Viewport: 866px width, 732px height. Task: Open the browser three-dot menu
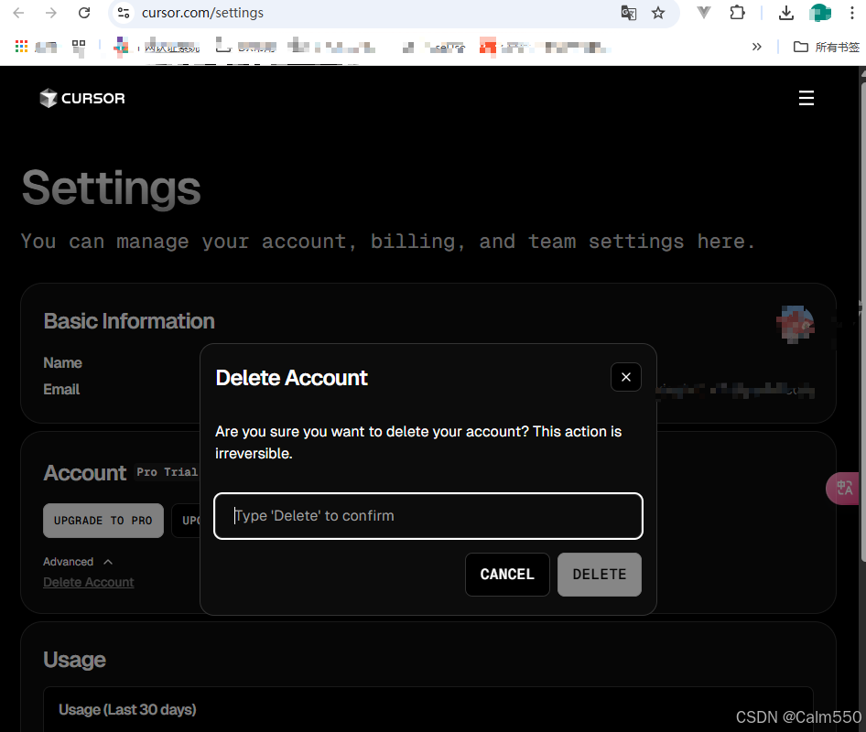851,13
